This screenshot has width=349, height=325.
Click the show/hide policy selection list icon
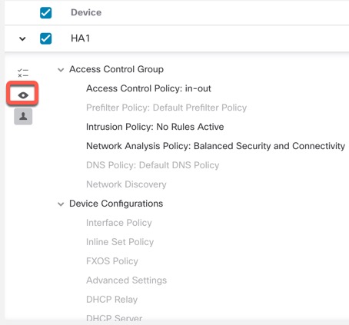click(23, 73)
